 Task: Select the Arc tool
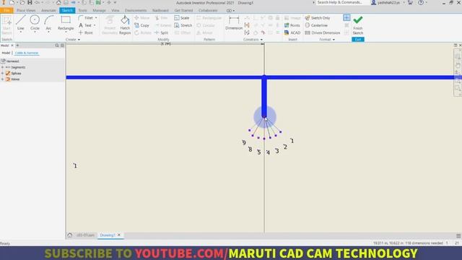pos(48,23)
